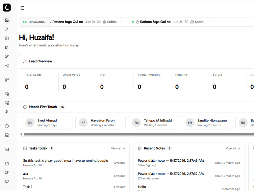Click the location pin icon beside second Ratione fuga
The height and width of the screenshot is (191, 254).
(x=137, y=22)
